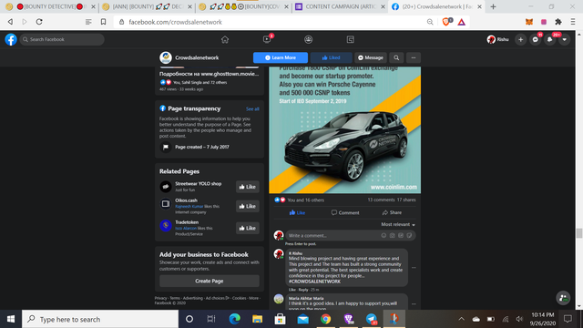Insert emoji in comment box
Image resolution: width=583 pixels, height=328 pixels.
[x=384, y=235]
